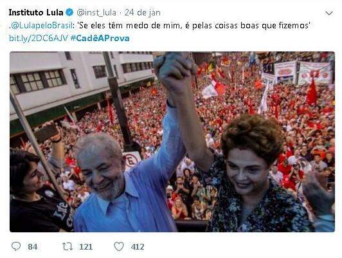Open the Instituto Lula profile name
Viewport: 342px width, 258px height.
tap(36, 13)
